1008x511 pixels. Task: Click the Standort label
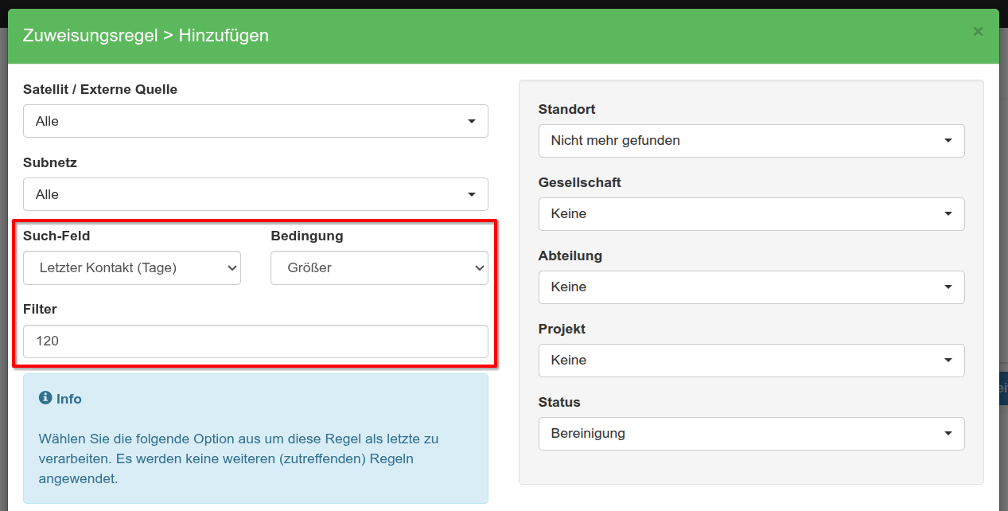click(566, 109)
